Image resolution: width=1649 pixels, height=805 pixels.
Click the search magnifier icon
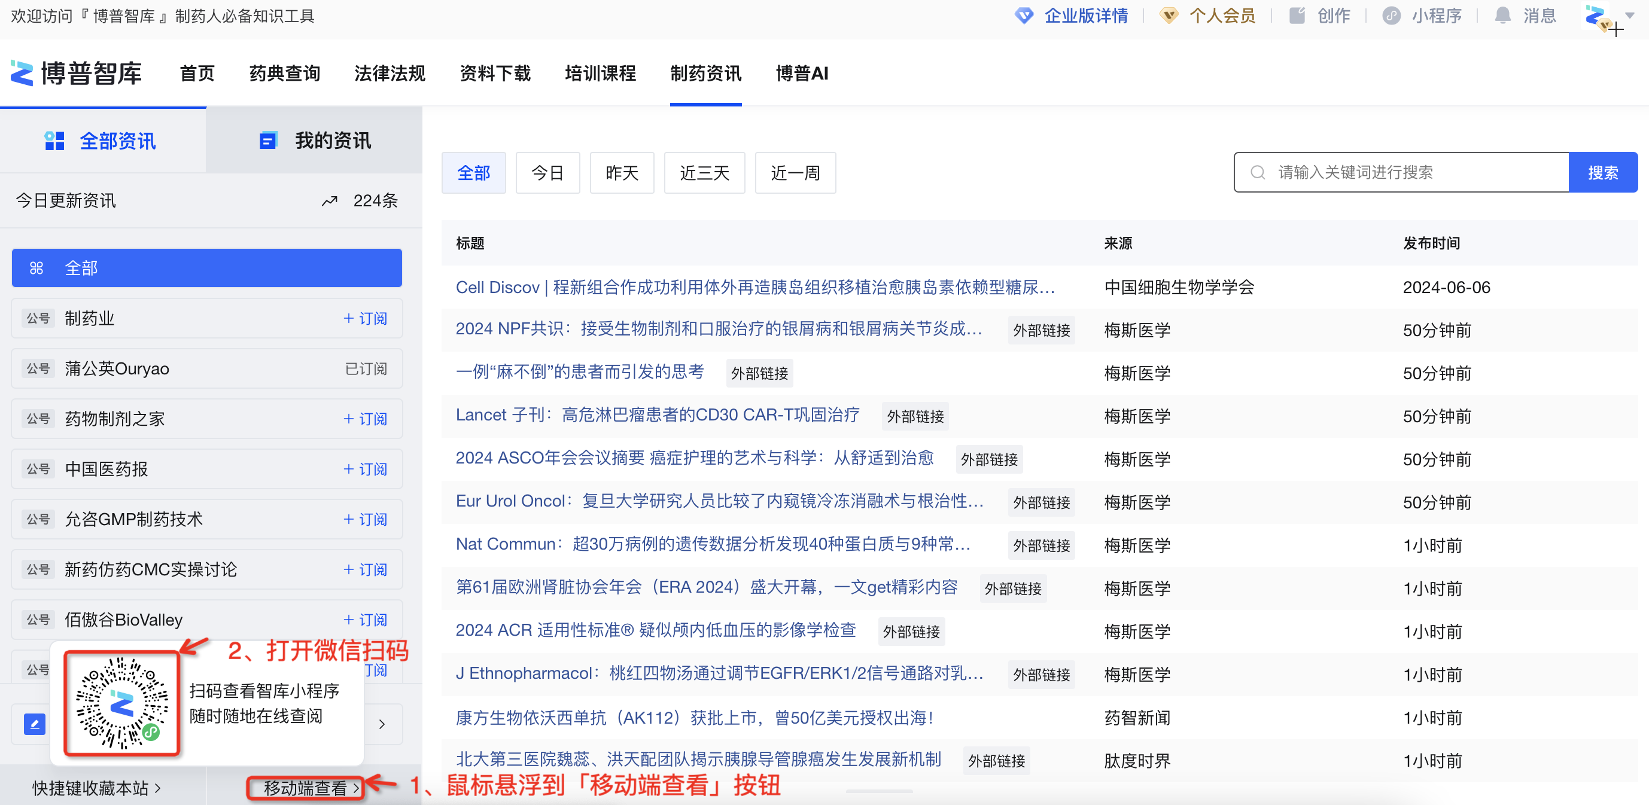tap(1257, 173)
